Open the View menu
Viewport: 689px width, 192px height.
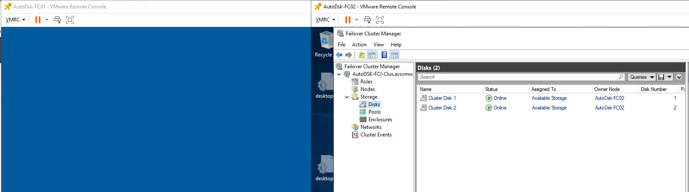coord(379,45)
